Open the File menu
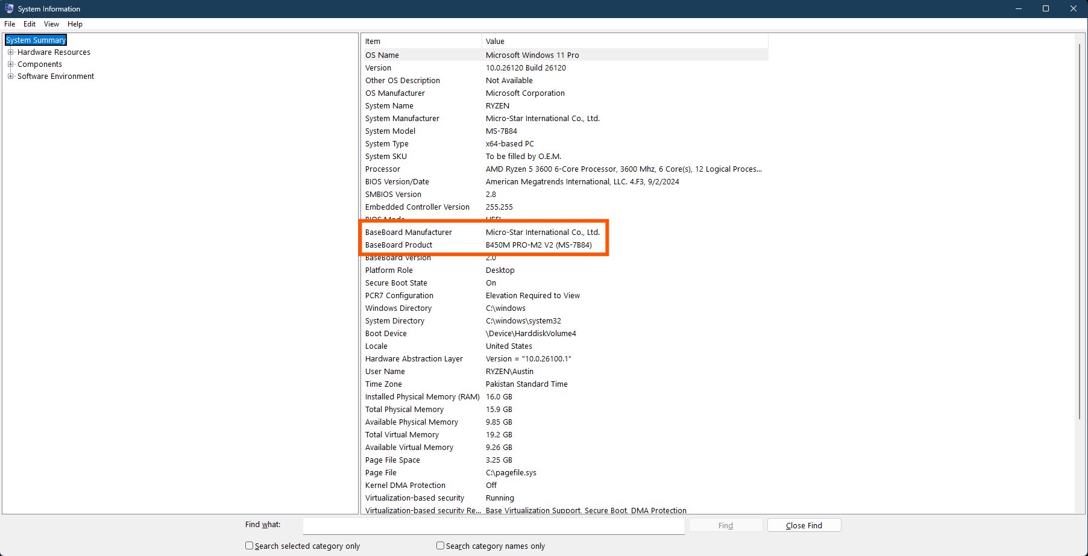Screen dimensions: 1088x556 click(10, 24)
